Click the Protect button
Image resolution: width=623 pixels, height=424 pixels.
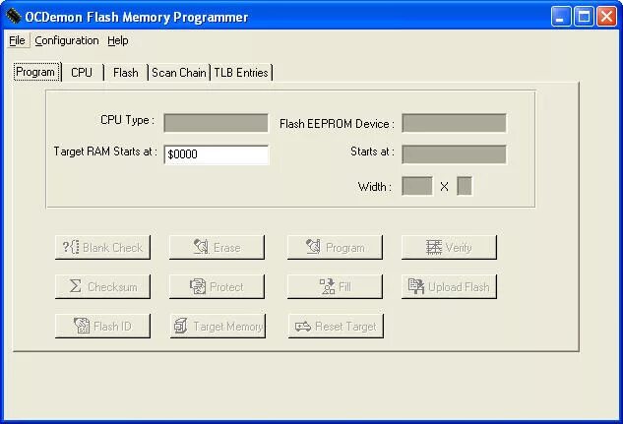[x=217, y=286]
